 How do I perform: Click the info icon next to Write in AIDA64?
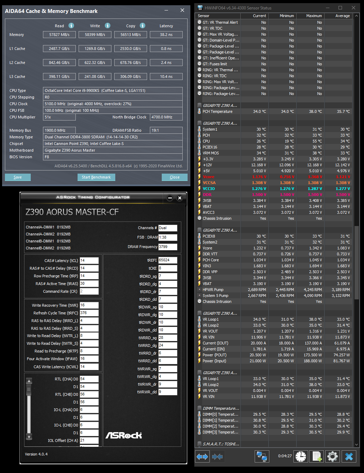(108, 26)
